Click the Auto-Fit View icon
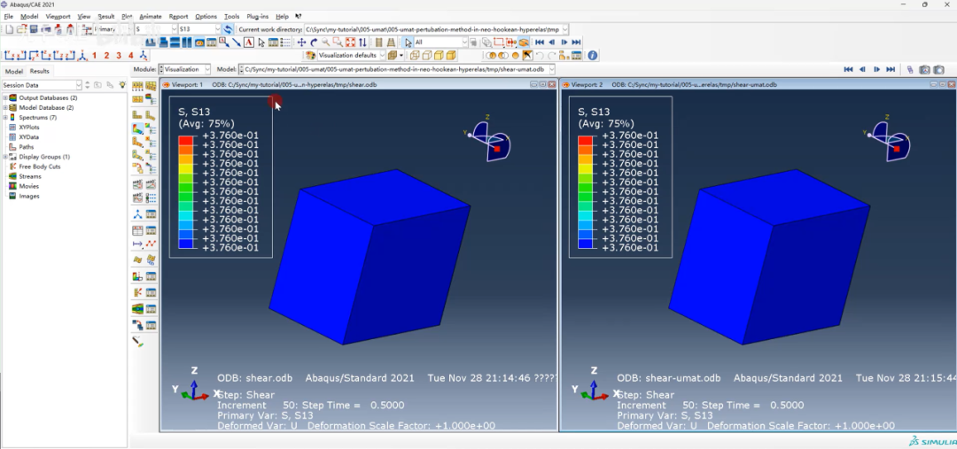 tap(351, 43)
